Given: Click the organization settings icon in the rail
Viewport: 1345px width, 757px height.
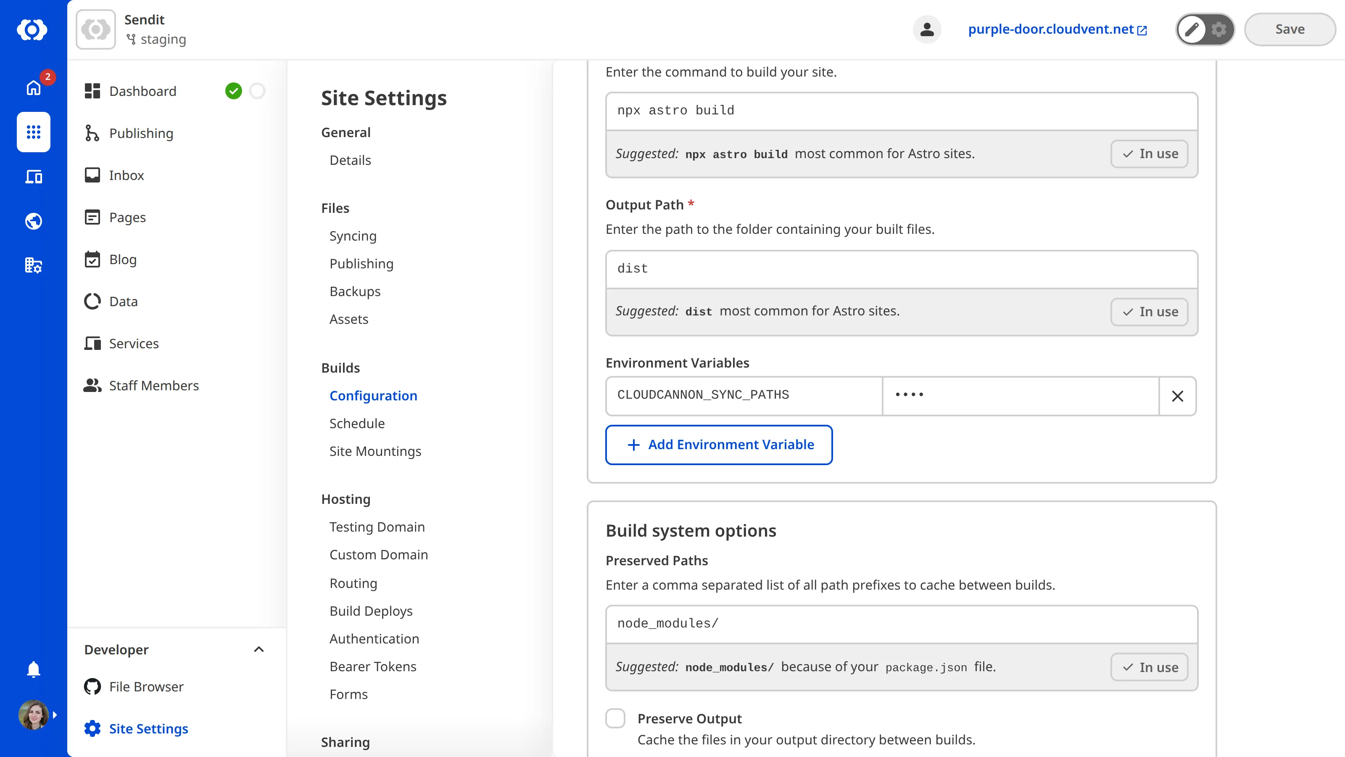Looking at the screenshot, I should pyautogui.click(x=33, y=265).
